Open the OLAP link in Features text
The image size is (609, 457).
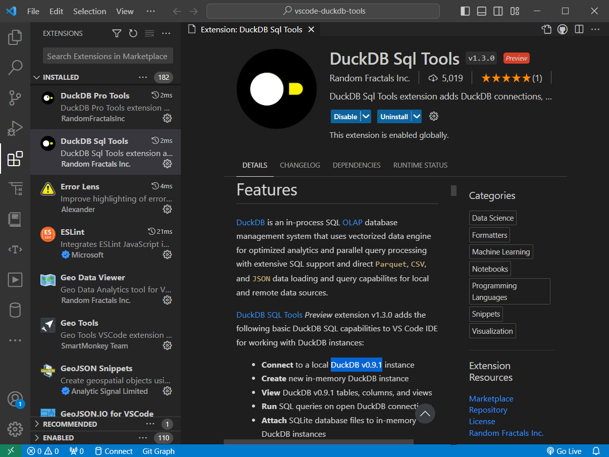click(352, 222)
